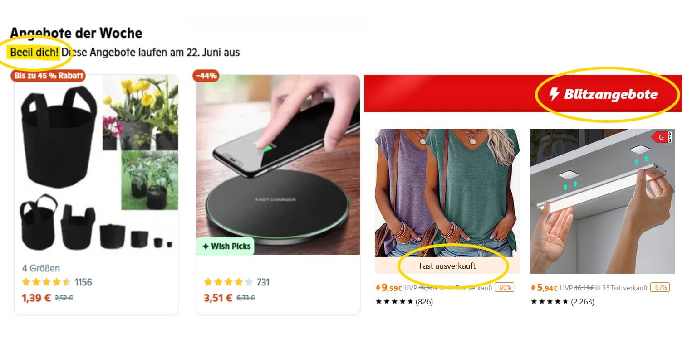697x348 pixels.
Task: Click the star rating for the wireless charger
Action: (x=228, y=282)
